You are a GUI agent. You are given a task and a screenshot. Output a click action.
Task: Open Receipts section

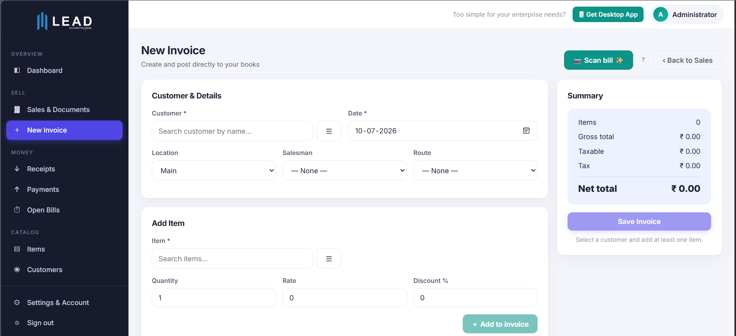tap(64, 169)
